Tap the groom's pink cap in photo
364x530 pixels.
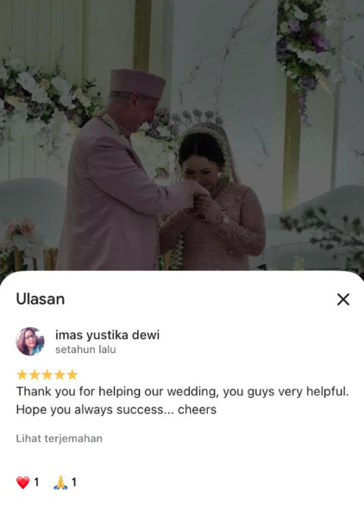(x=137, y=83)
